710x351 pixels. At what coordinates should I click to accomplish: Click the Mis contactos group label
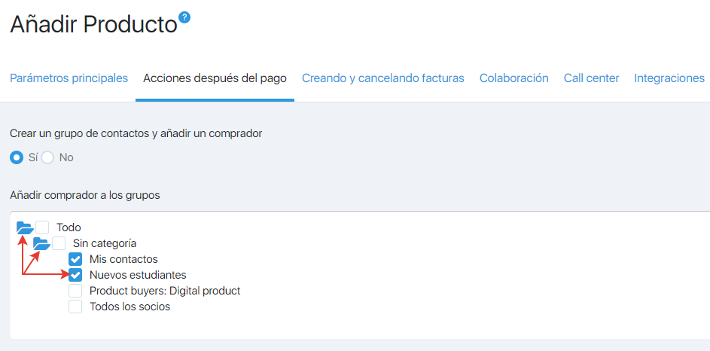pyautogui.click(x=123, y=260)
